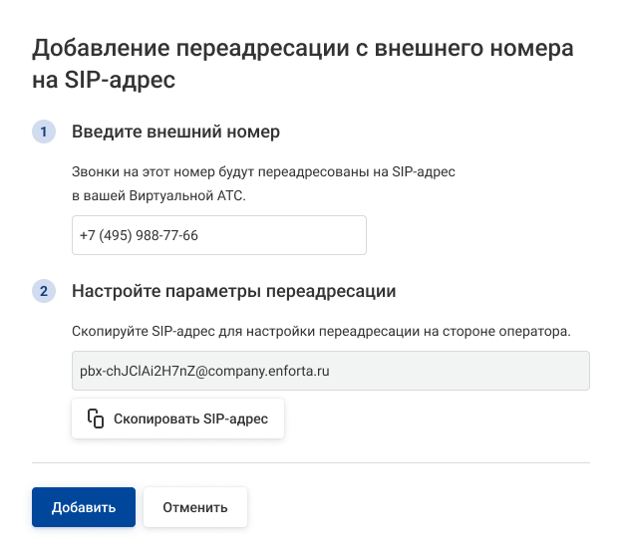
Task: Click the step 2 number badge
Action: click(x=44, y=291)
